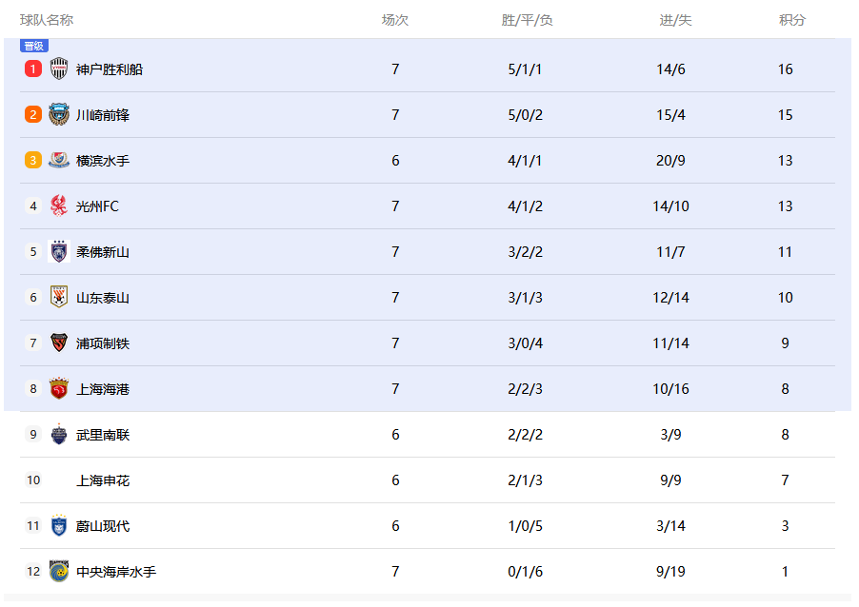Click the Buriram United (武里南联) team badge
This screenshot has width=859, height=607.
(x=59, y=434)
